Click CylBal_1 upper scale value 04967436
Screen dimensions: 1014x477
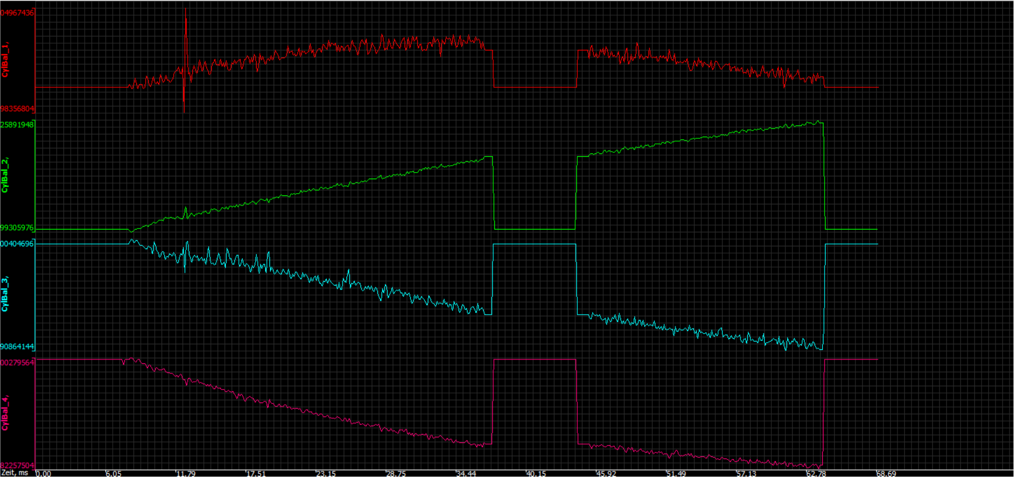click(17, 13)
